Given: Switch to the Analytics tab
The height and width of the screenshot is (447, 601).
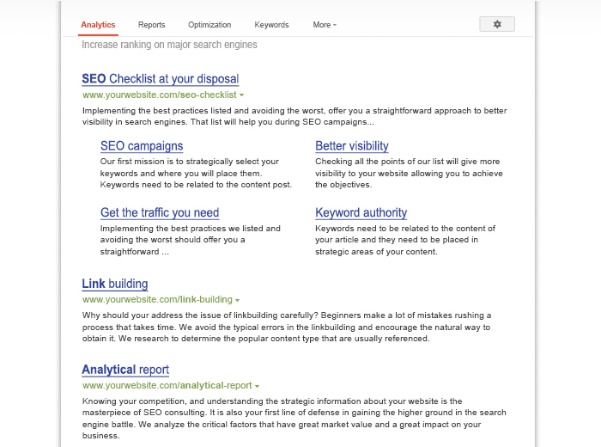Looking at the screenshot, I should point(98,25).
